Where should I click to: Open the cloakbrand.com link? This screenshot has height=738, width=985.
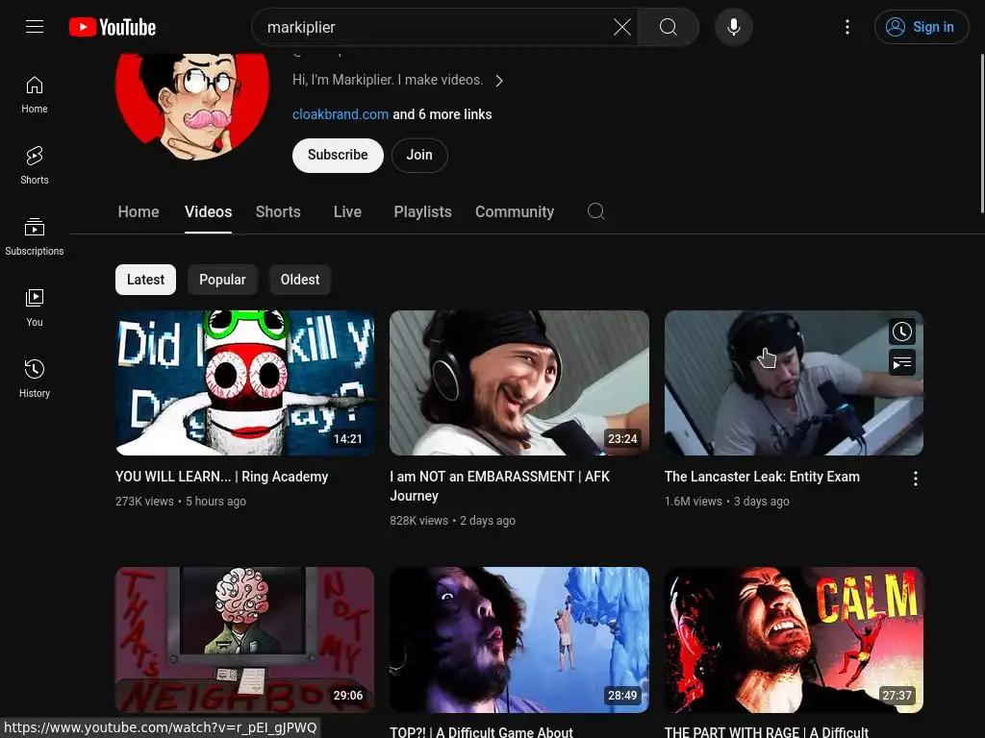[341, 114]
